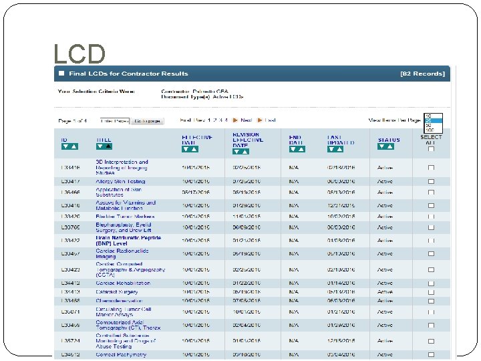Choose 50 in items per page list
481x361 pixels.
pos(433,125)
